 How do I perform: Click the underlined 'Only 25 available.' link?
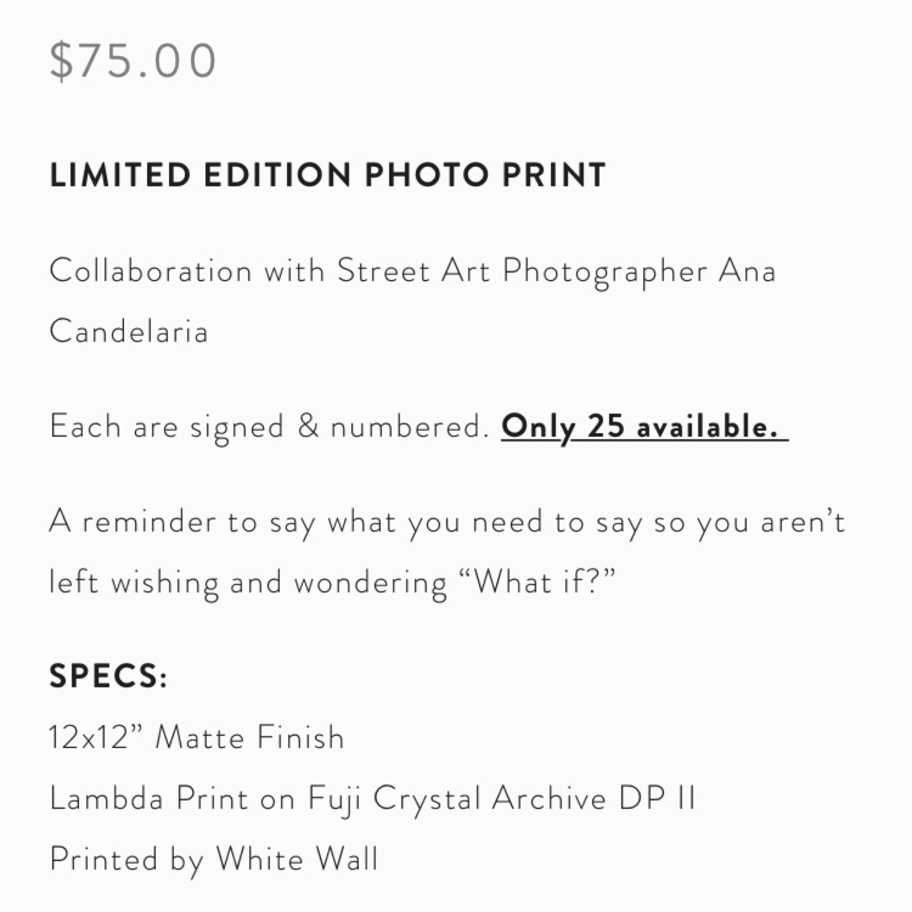tap(644, 427)
